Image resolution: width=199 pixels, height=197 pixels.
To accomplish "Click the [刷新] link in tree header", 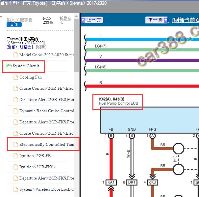I will point(41,47).
